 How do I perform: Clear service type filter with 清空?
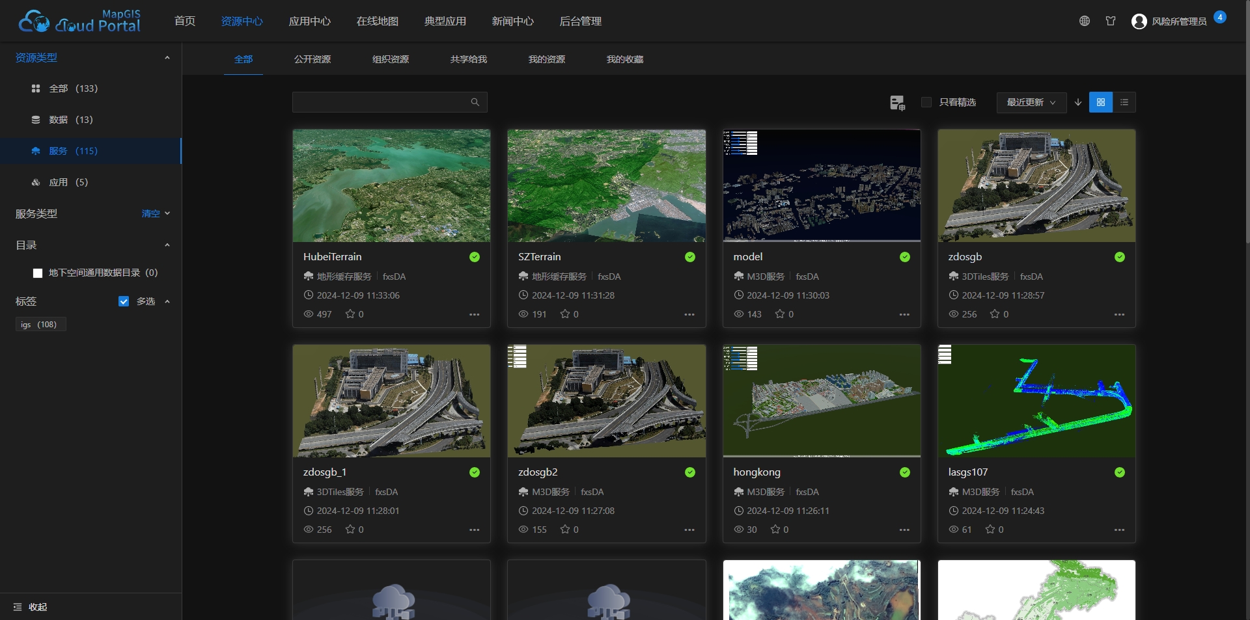(x=150, y=213)
